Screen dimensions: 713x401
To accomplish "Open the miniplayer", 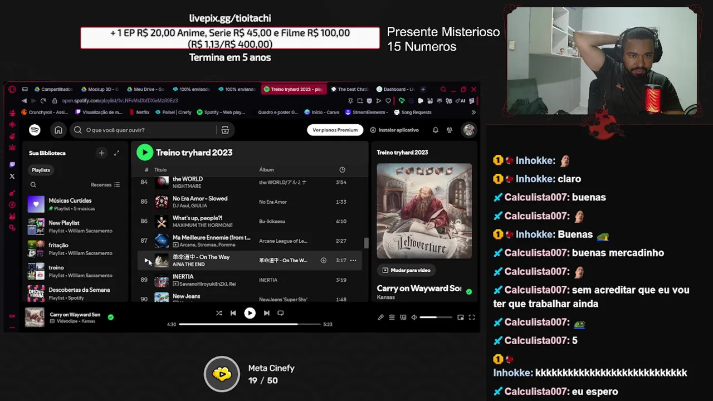I will click(x=461, y=317).
